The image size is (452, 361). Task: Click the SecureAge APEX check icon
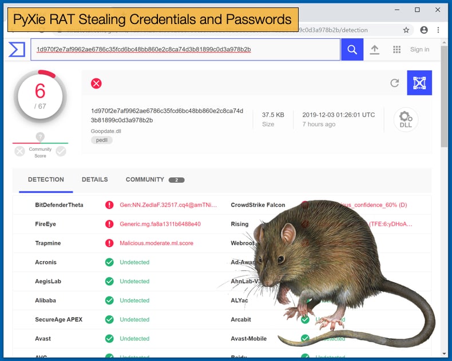(x=109, y=319)
